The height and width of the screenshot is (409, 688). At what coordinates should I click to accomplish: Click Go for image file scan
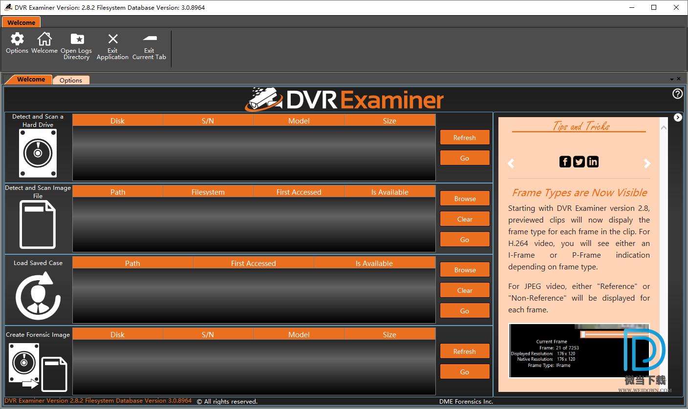pyautogui.click(x=465, y=240)
